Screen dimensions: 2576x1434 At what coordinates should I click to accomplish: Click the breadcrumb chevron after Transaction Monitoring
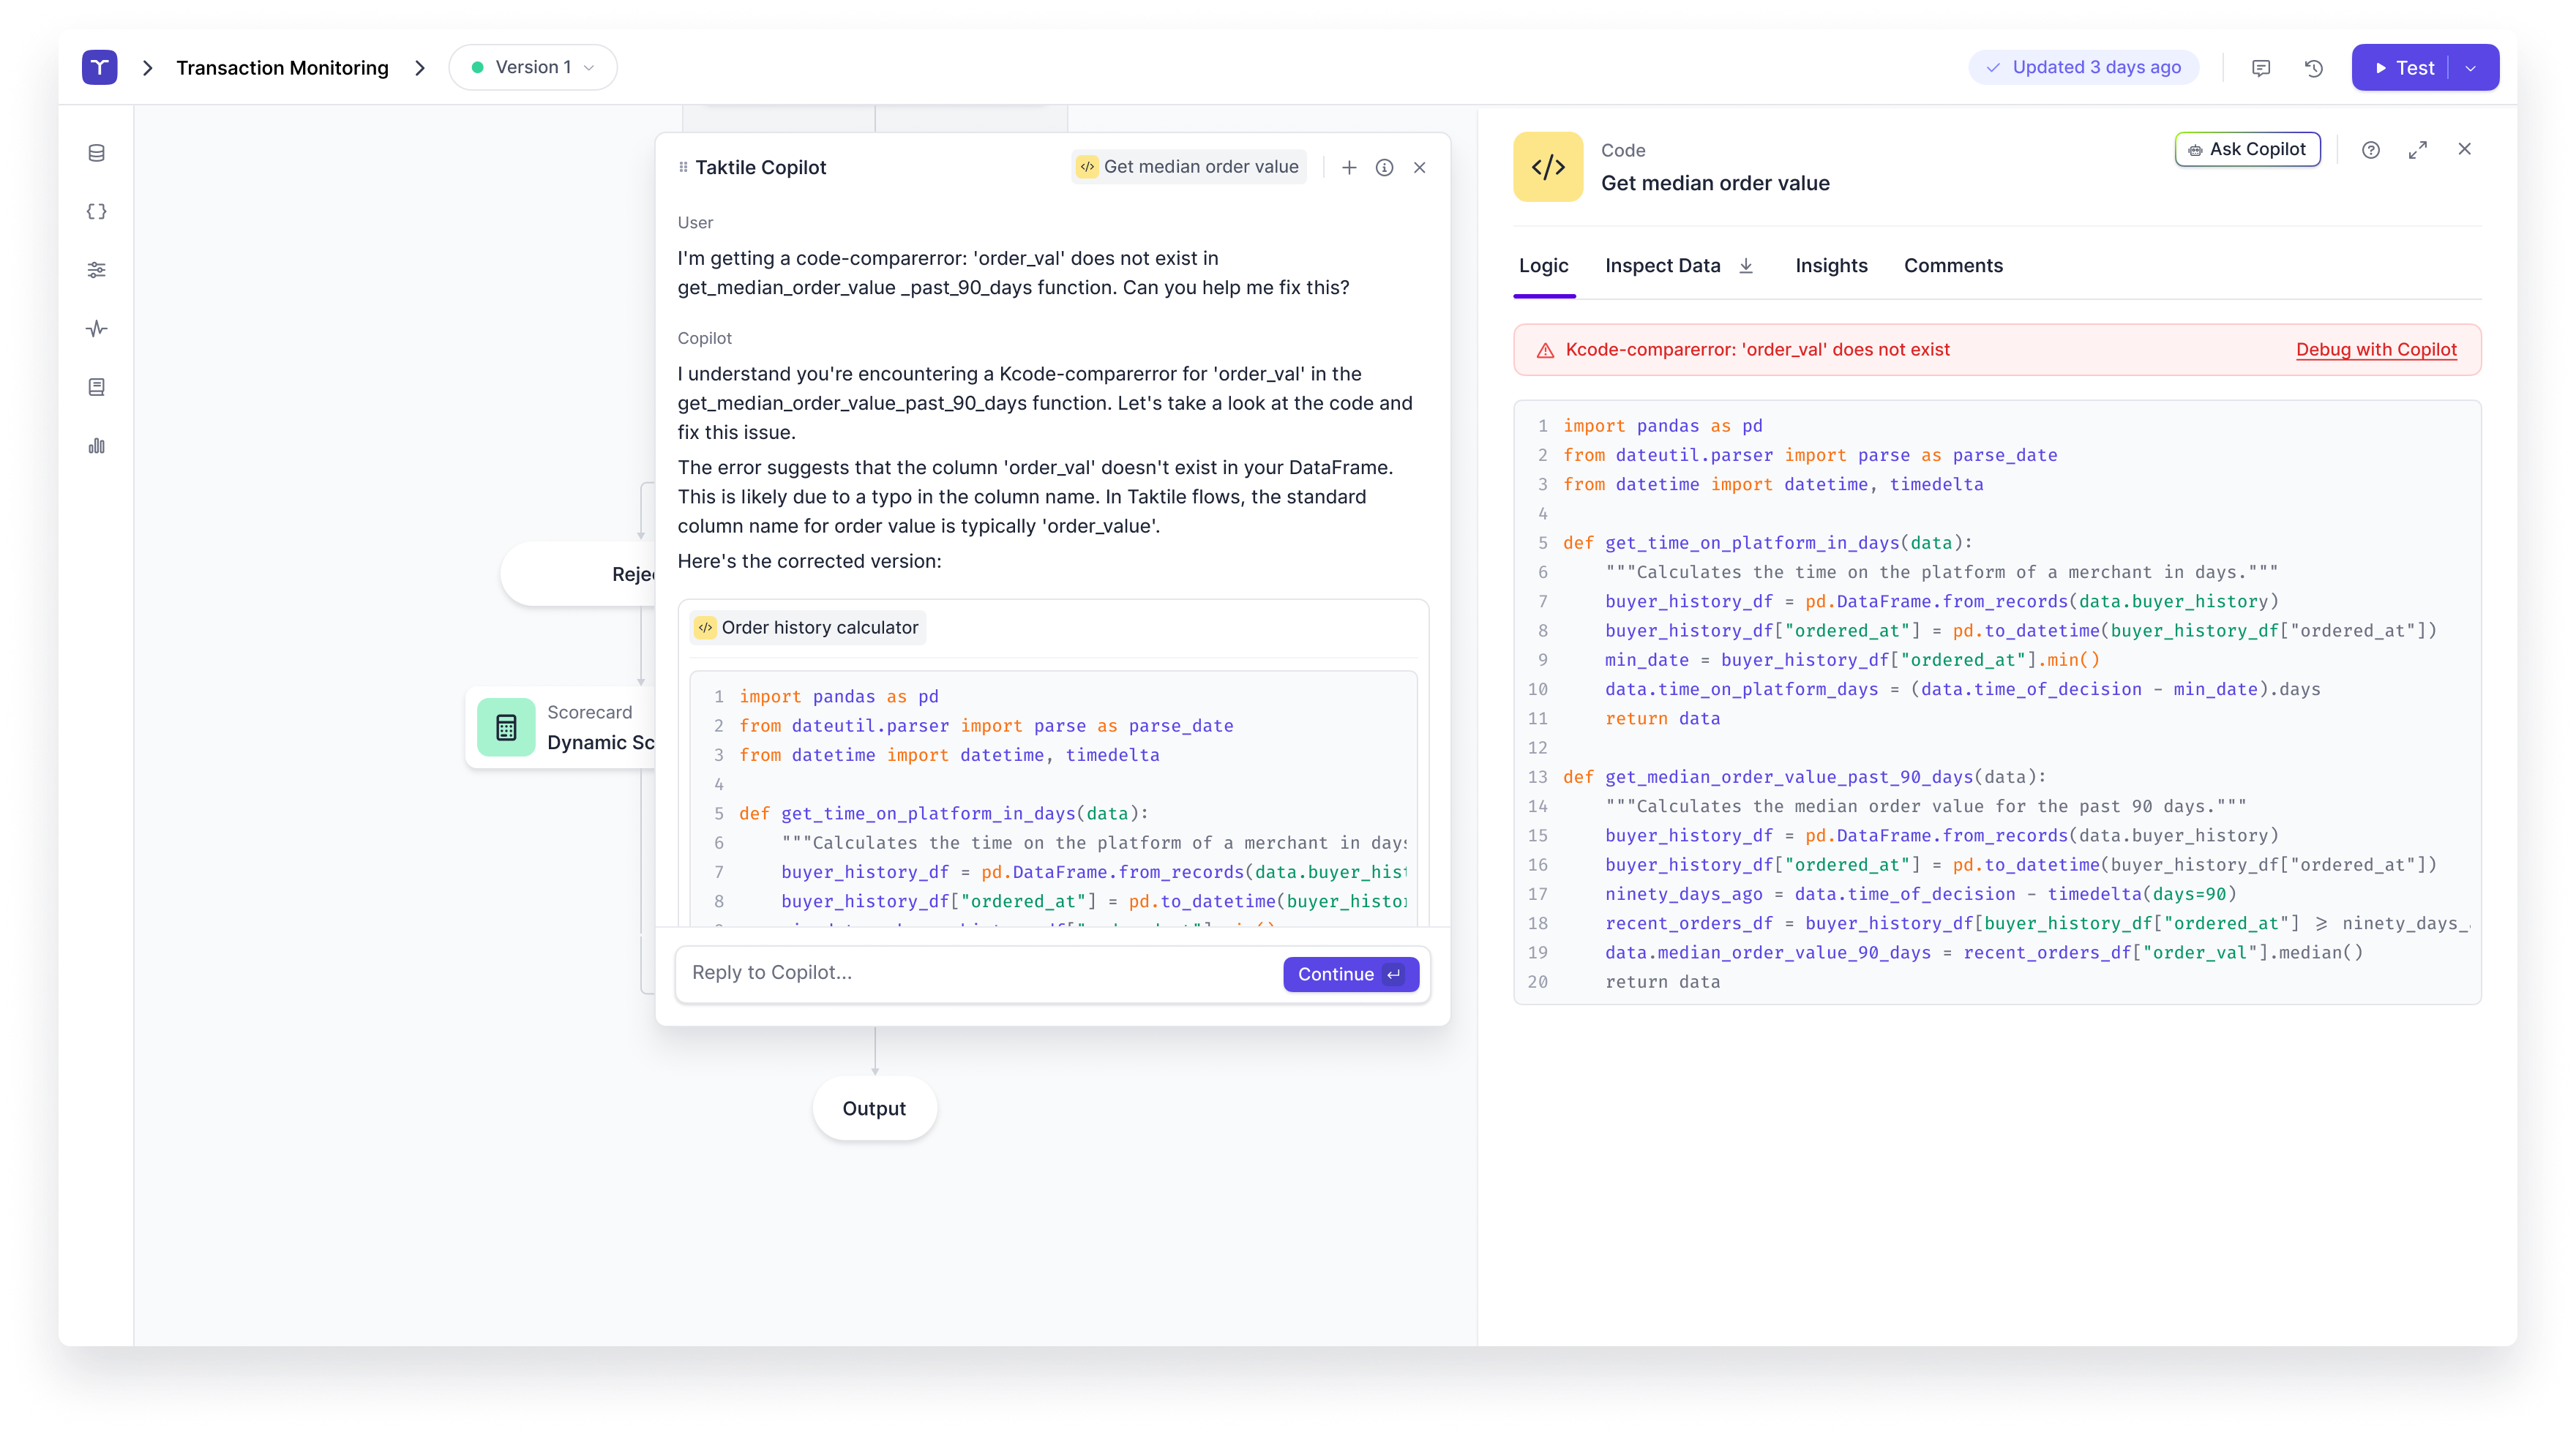420,68
